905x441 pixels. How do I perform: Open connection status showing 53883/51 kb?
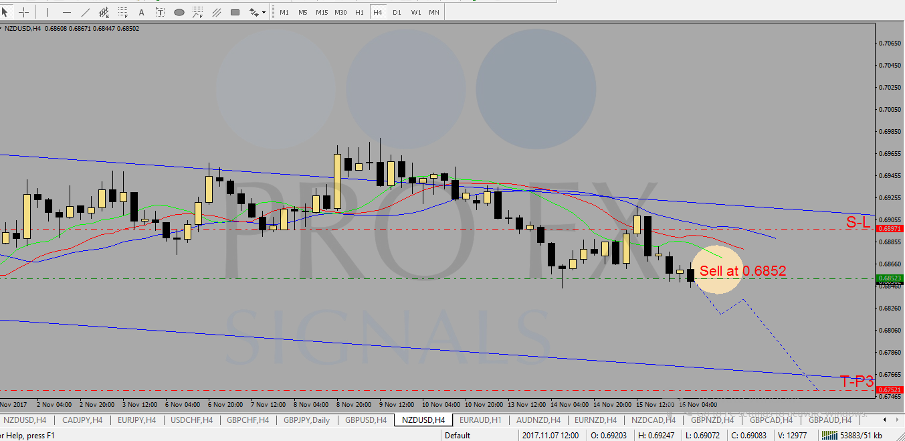pos(866,436)
